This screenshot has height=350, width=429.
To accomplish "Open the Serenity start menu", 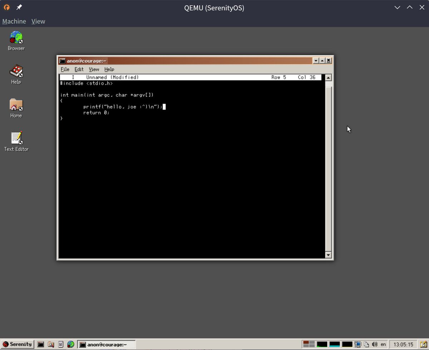I will pyautogui.click(x=18, y=344).
